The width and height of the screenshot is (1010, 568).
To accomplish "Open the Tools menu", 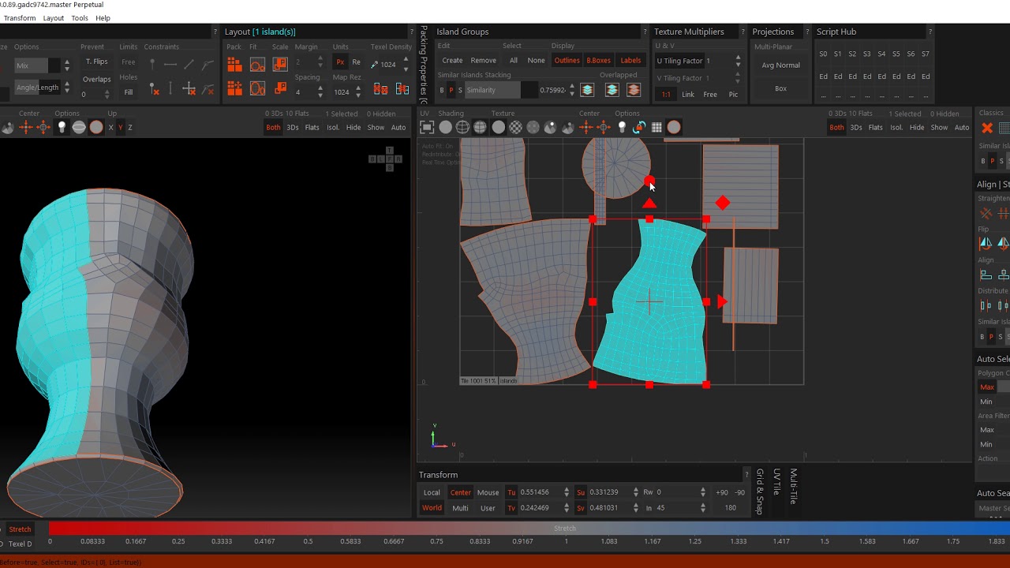I will (80, 18).
